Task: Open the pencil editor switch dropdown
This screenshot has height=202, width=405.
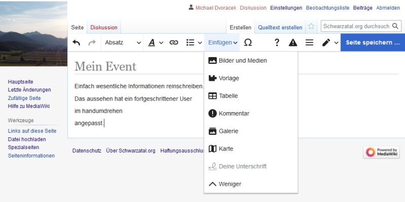Action: [330, 43]
